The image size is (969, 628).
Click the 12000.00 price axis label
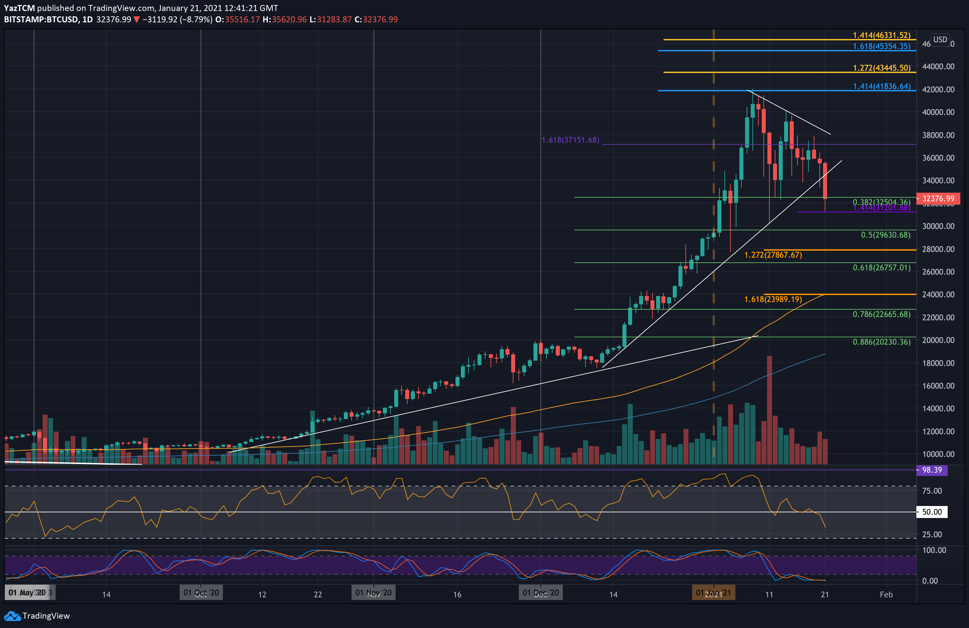[x=938, y=431]
